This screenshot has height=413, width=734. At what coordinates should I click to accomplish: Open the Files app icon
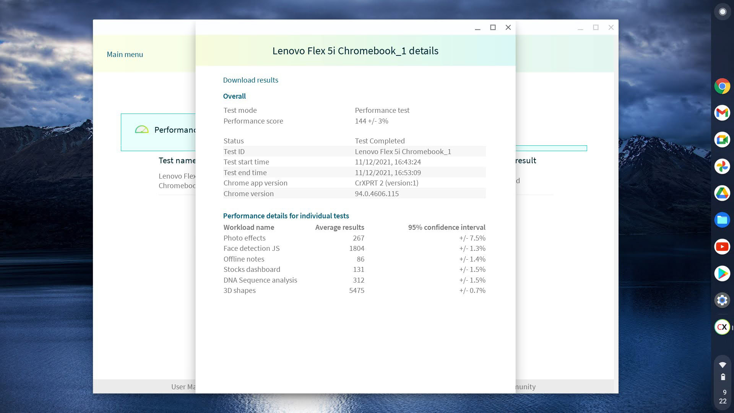click(x=722, y=220)
